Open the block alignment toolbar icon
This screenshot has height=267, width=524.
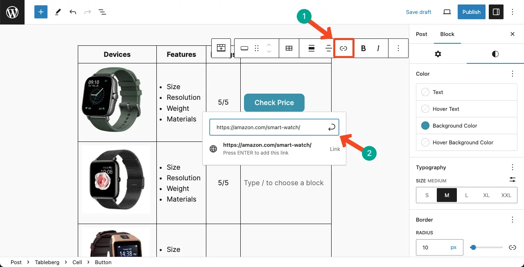312,48
